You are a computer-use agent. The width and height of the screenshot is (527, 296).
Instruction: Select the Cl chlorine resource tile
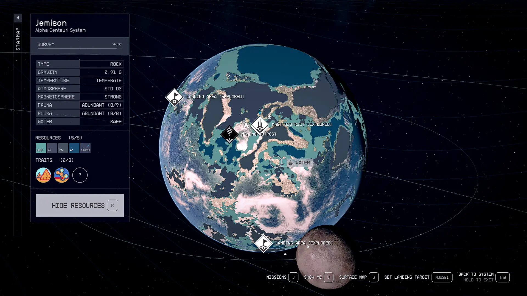point(52,148)
